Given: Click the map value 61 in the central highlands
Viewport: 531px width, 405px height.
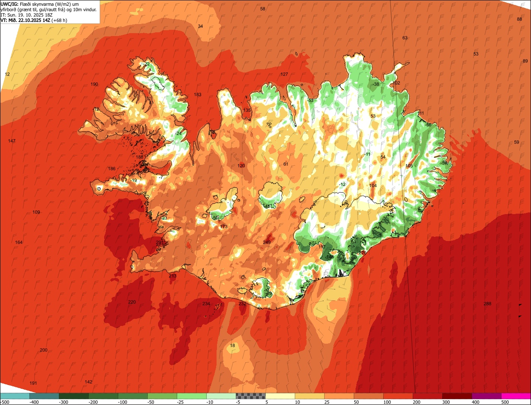Looking at the screenshot, I should 286,164.
